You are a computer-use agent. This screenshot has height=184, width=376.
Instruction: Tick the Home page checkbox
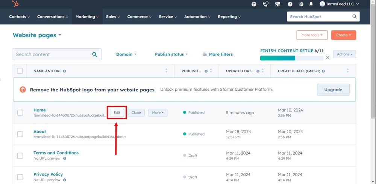(x=20, y=112)
